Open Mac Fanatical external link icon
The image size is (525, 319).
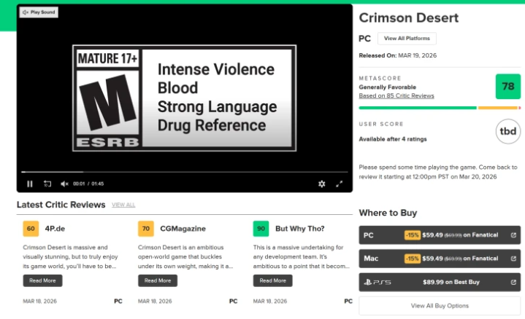tap(513, 259)
